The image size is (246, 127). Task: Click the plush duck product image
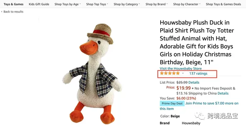pos(92,74)
